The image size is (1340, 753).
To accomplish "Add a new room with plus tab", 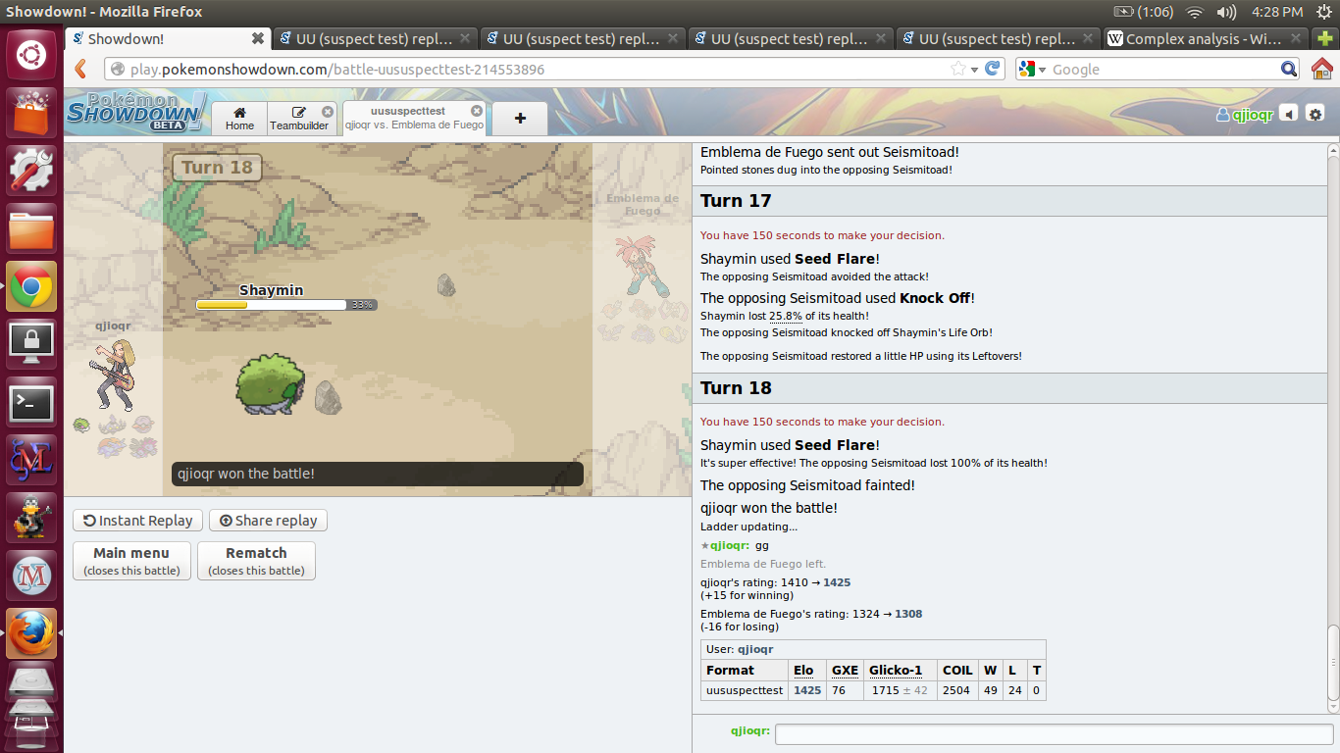I will (520, 118).
